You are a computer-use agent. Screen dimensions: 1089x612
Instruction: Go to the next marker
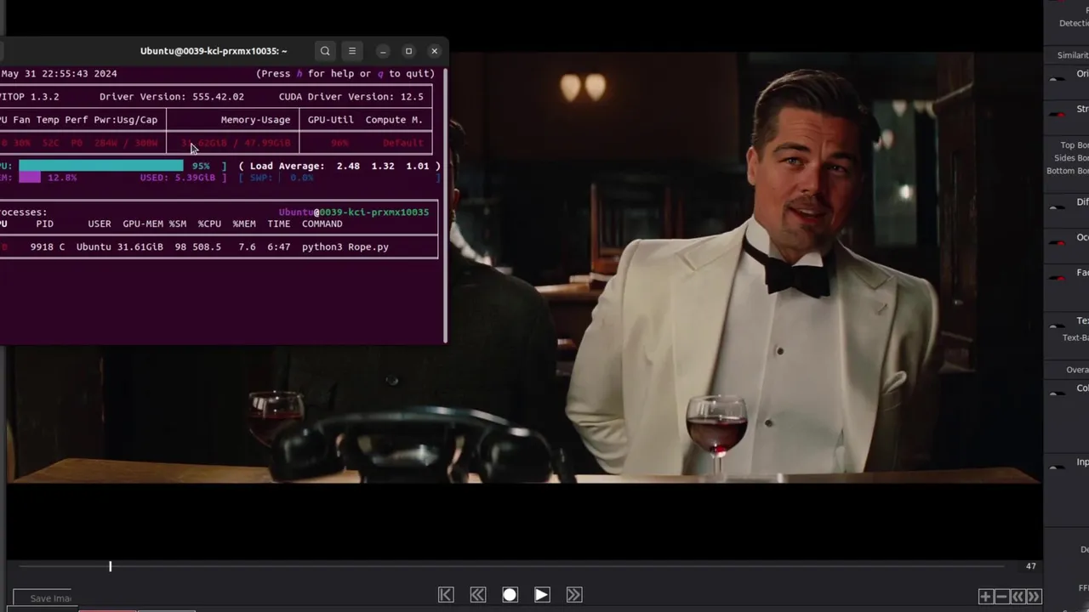[1034, 597]
